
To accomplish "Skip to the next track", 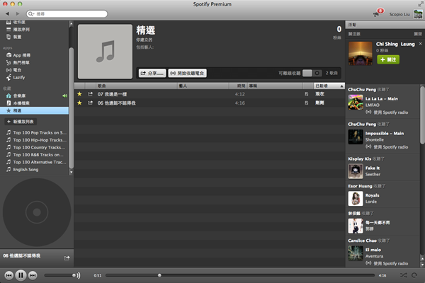I will tap(33, 275).
